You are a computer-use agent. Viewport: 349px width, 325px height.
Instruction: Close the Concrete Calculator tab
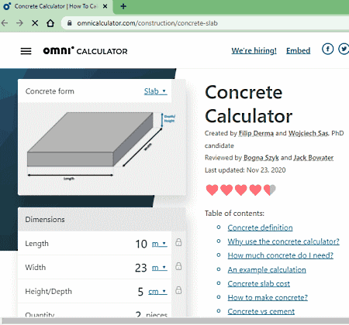(105, 6)
